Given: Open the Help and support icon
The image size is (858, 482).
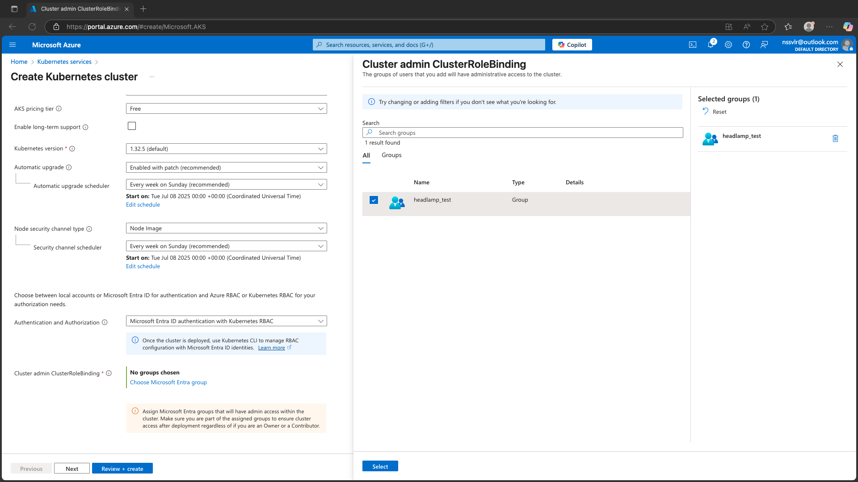Looking at the screenshot, I should pos(746,45).
